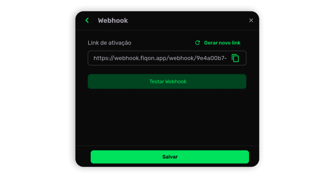Open the previous step with the left chevron
This screenshot has width=332, height=180.
coord(87,20)
